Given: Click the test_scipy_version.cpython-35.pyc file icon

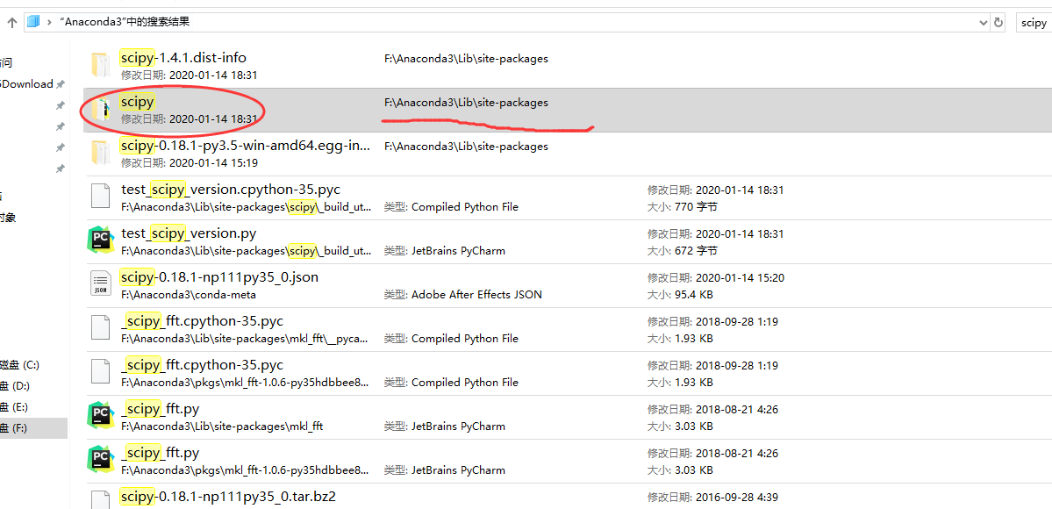Looking at the screenshot, I should (100, 196).
